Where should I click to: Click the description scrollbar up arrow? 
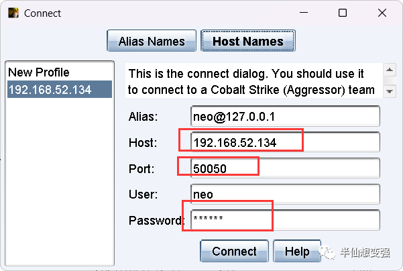click(x=390, y=70)
